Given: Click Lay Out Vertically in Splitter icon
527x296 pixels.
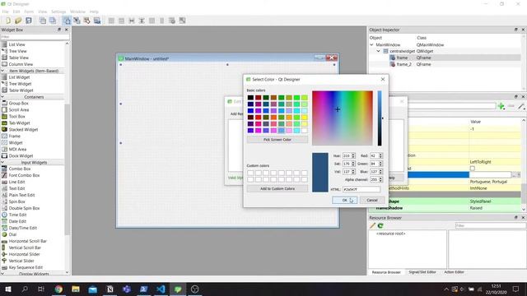Looking at the screenshot, I should click(142, 21).
